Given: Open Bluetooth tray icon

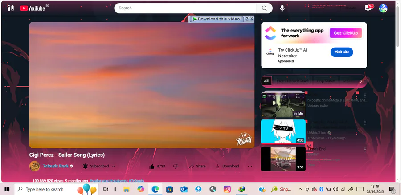Looking at the screenshot, I should point(321,189).
